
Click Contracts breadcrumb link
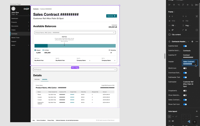tap(36, 9)
